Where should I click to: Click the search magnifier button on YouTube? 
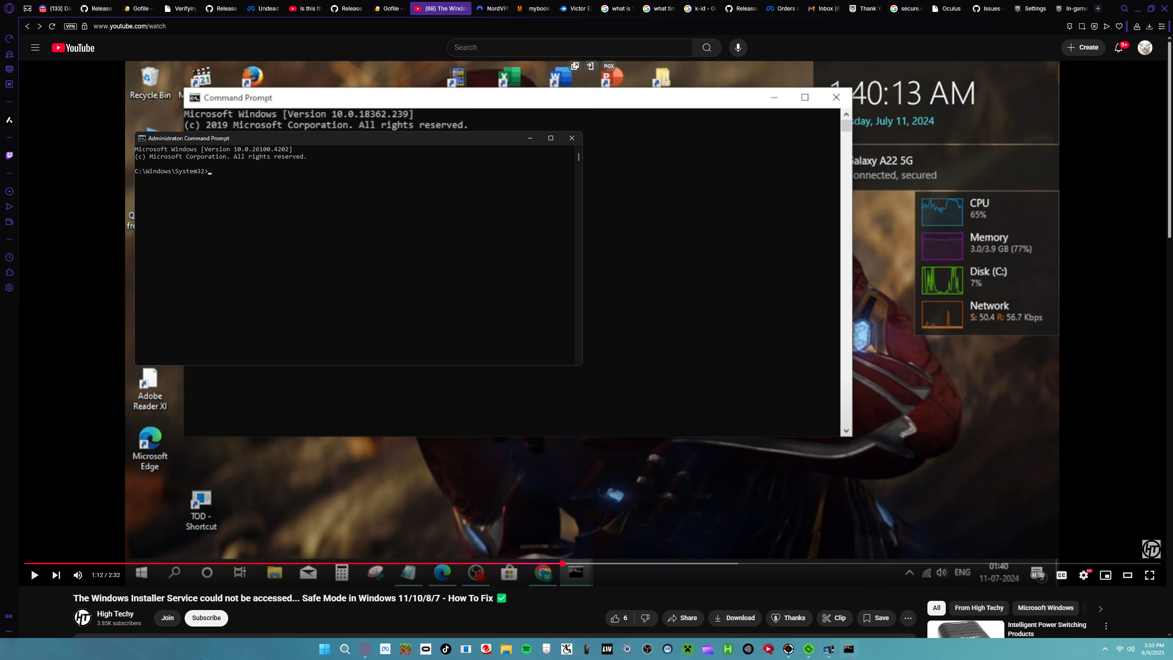click(707, 48)
